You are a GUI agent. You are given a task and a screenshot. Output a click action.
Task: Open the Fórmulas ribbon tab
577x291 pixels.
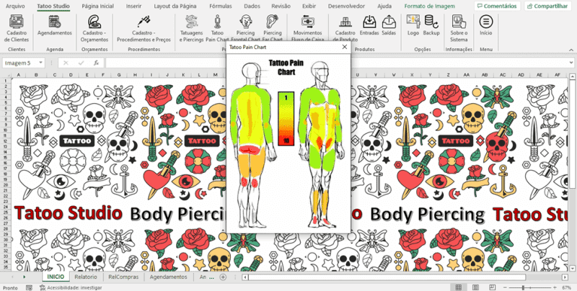(x=221, y=6)
